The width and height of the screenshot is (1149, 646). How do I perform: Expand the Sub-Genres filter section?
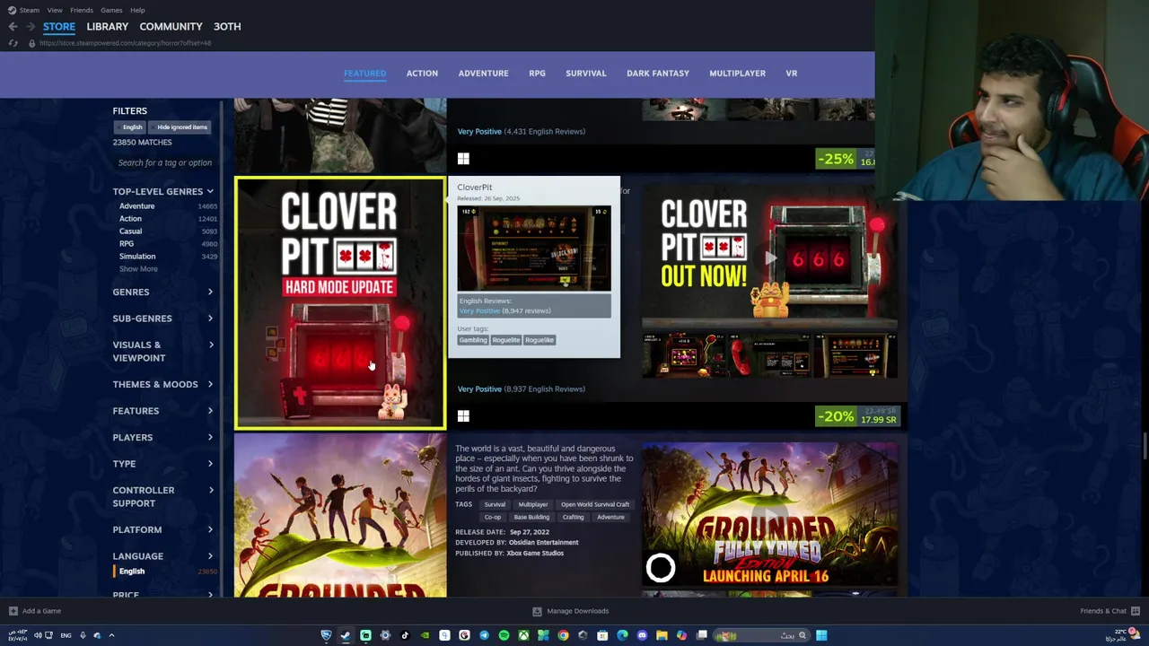(x=163, y=319)
